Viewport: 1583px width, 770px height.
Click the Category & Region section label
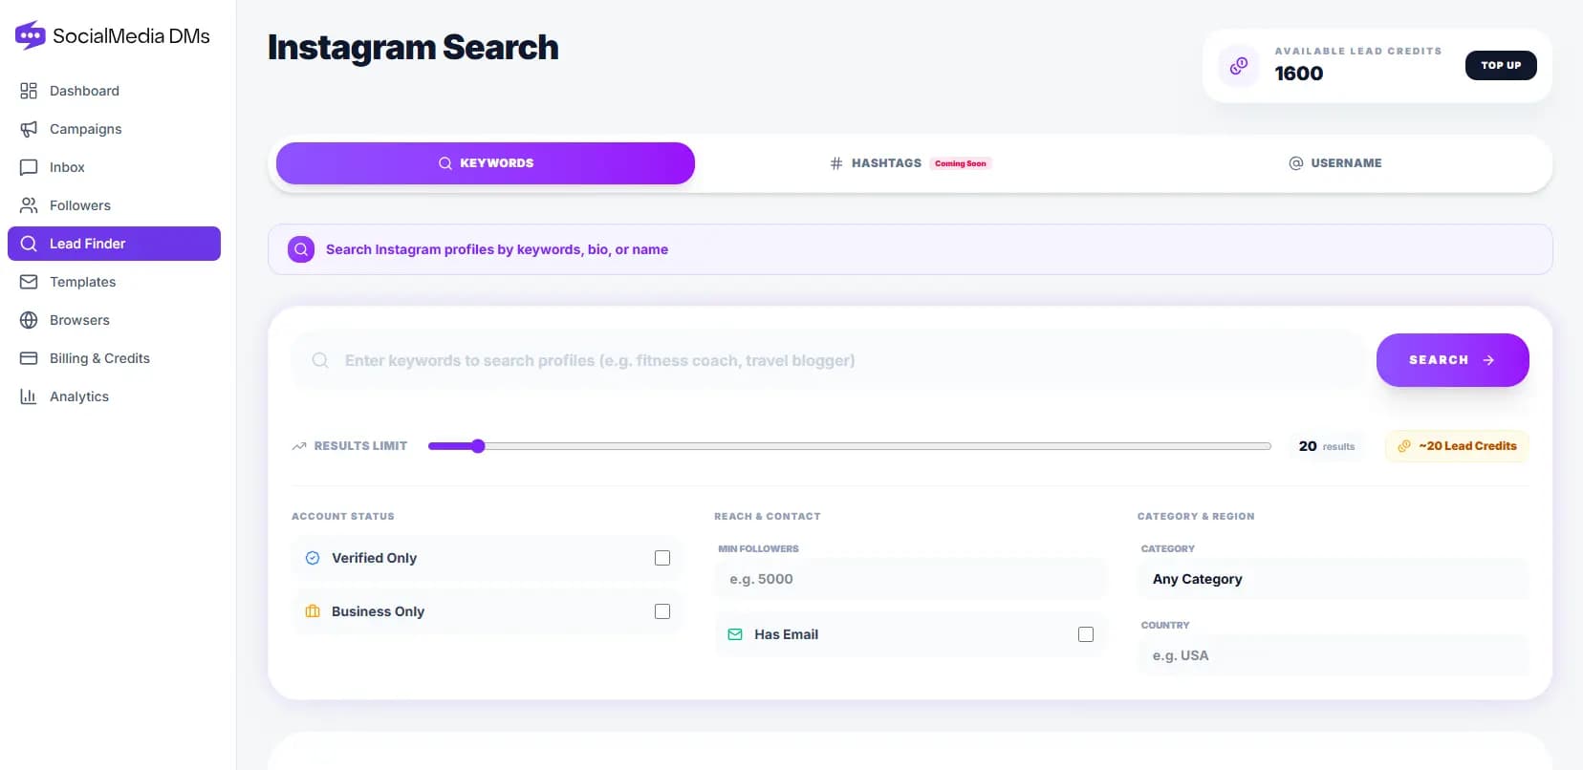(1196, 516)
